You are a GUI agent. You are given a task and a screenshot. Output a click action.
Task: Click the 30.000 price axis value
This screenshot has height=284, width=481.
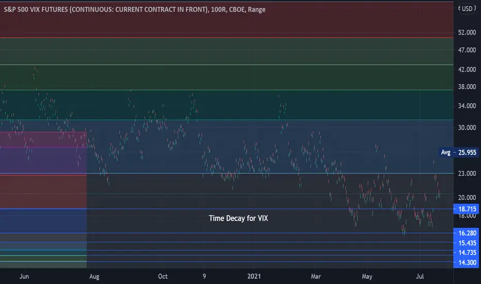click(x=467, y=128)
